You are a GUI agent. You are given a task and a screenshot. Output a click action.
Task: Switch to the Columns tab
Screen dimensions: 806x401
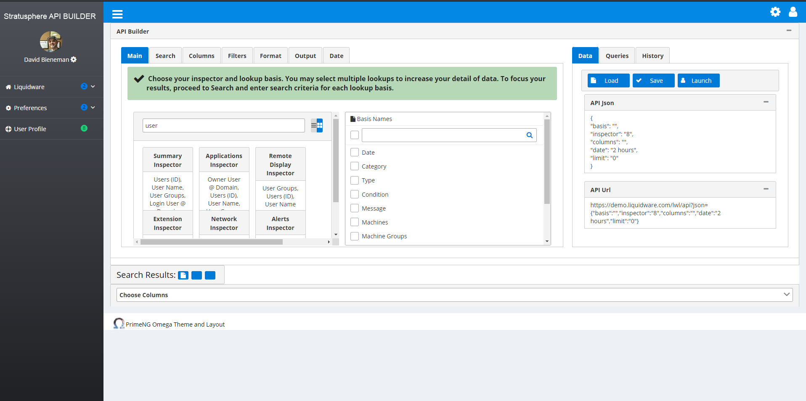coord(201,55)
